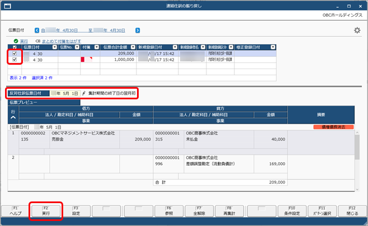Open the settings gear icon

point(357,30)
